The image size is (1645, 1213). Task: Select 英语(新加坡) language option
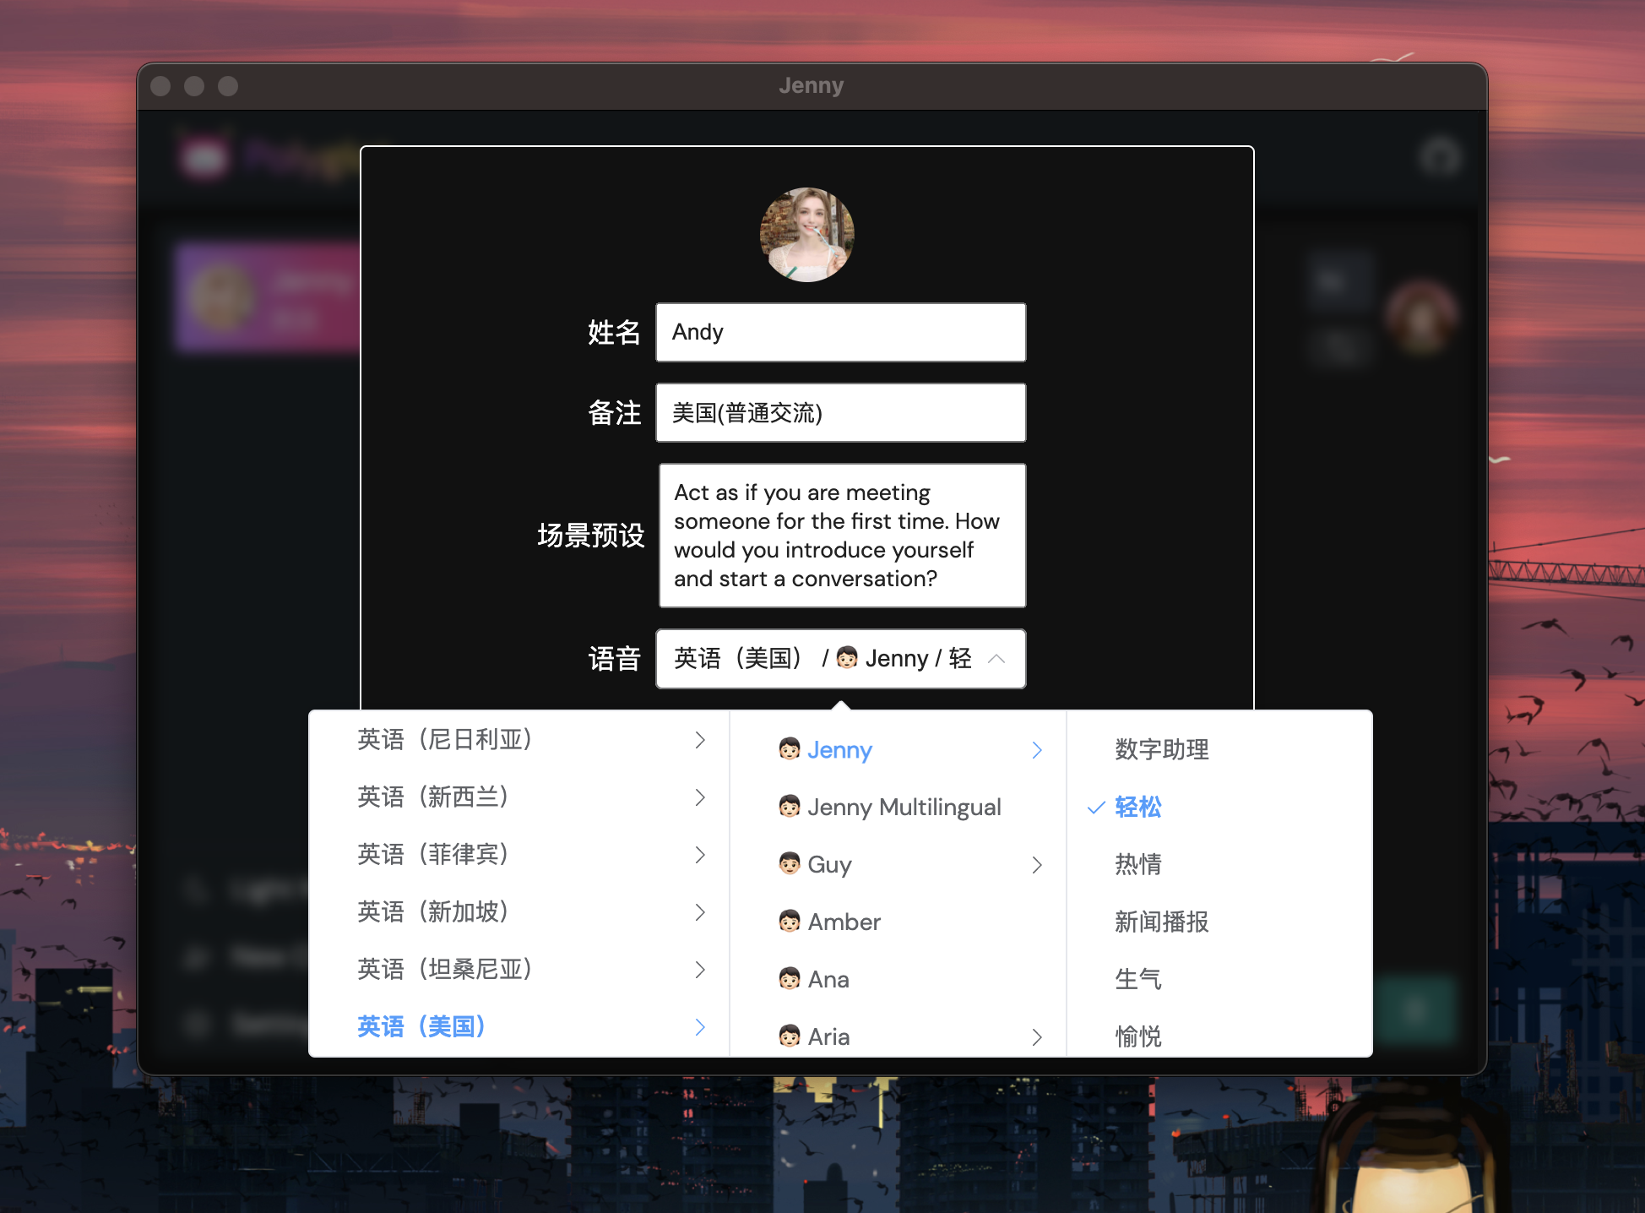[x=433, y=912]
